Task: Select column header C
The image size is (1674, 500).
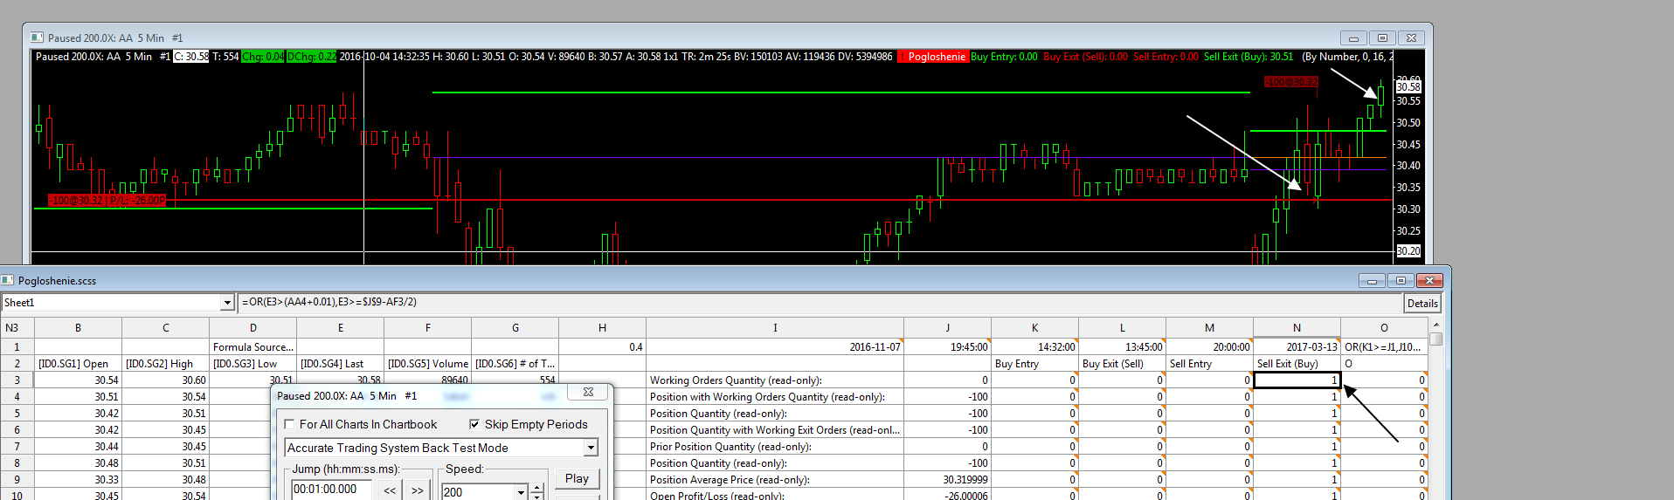Action: tap(165, 328)
